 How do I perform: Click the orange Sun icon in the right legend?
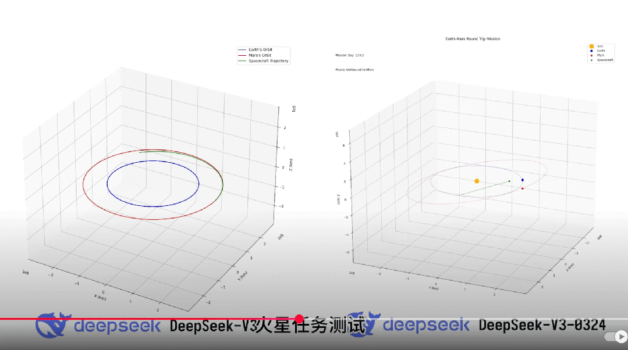(x=591, y=47)
